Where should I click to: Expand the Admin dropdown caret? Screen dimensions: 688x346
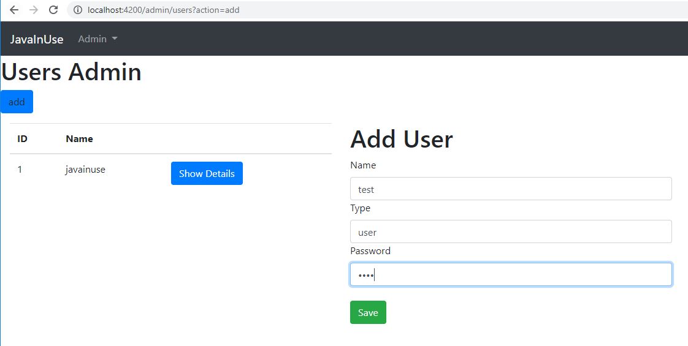[x=115, y=39]
